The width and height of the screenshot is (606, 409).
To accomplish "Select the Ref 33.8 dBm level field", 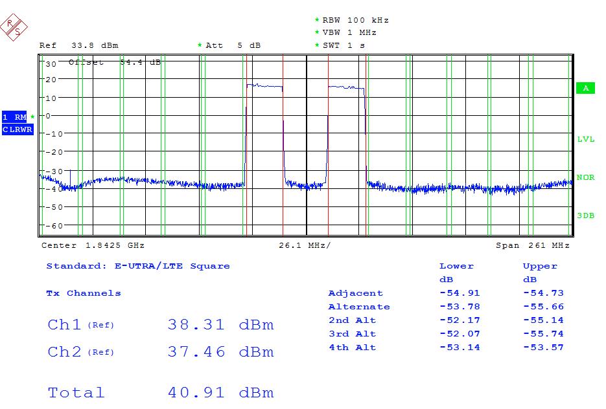I will point(78,45).
